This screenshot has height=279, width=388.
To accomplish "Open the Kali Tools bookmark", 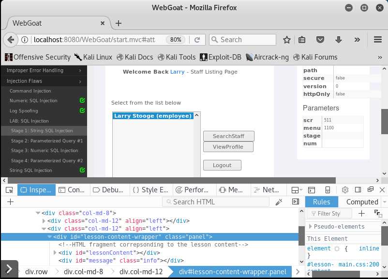I will click(x=177, y=57).
